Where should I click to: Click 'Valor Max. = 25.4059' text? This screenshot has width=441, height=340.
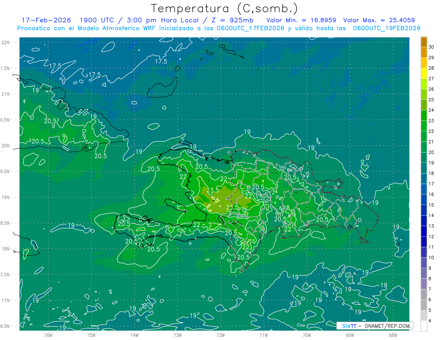coord(379,20)
